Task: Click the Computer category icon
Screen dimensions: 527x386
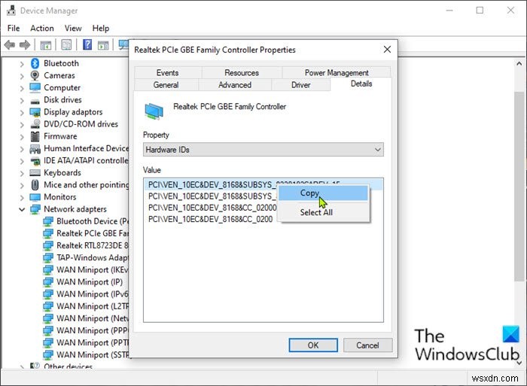Action: click(35, 87)
